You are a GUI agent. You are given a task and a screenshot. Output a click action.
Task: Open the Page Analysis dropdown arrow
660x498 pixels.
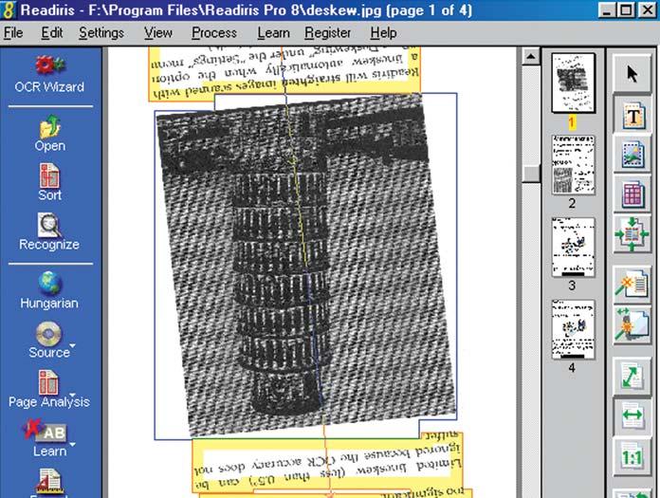coord(73,395)
